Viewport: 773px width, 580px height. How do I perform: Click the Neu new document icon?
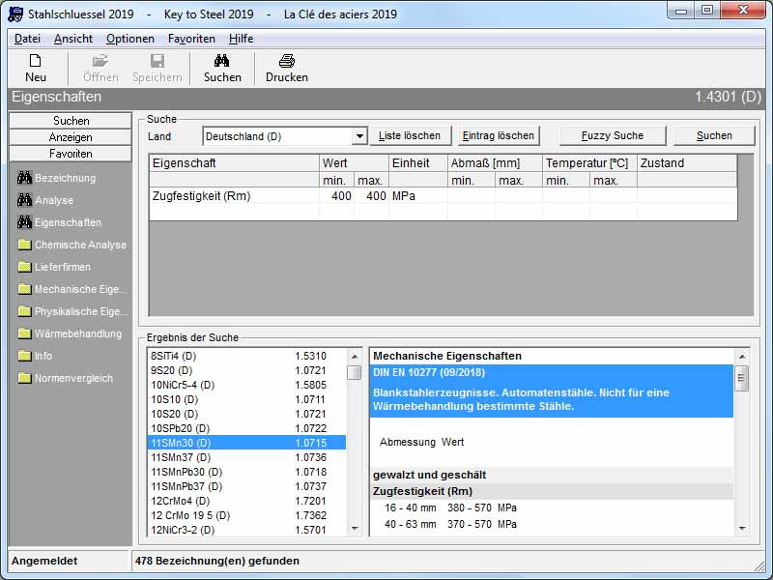(x=35, y=61)
